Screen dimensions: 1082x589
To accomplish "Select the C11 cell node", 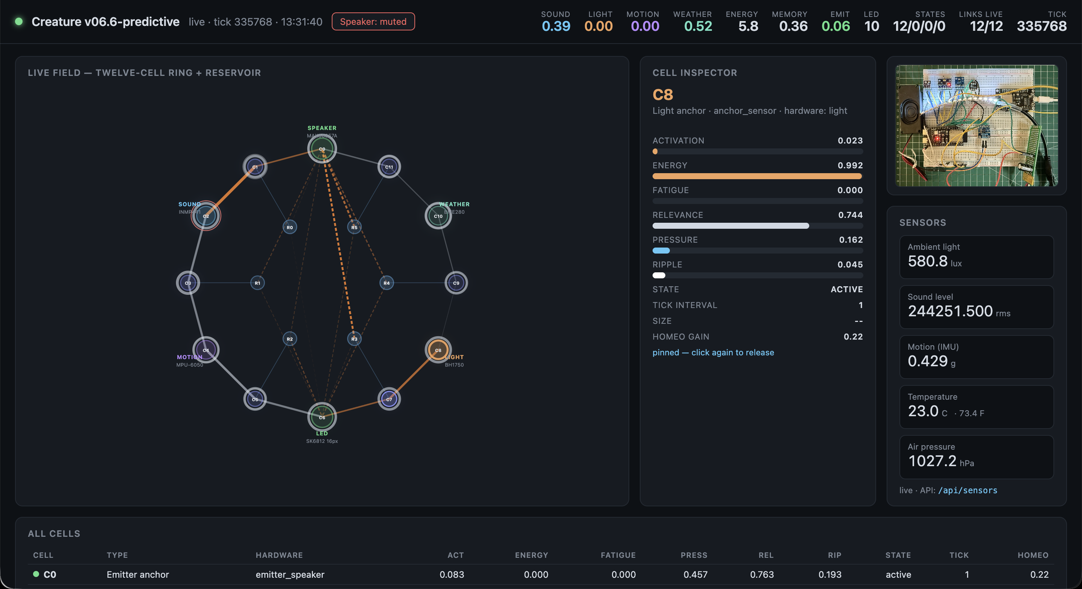I will point(389,167).
